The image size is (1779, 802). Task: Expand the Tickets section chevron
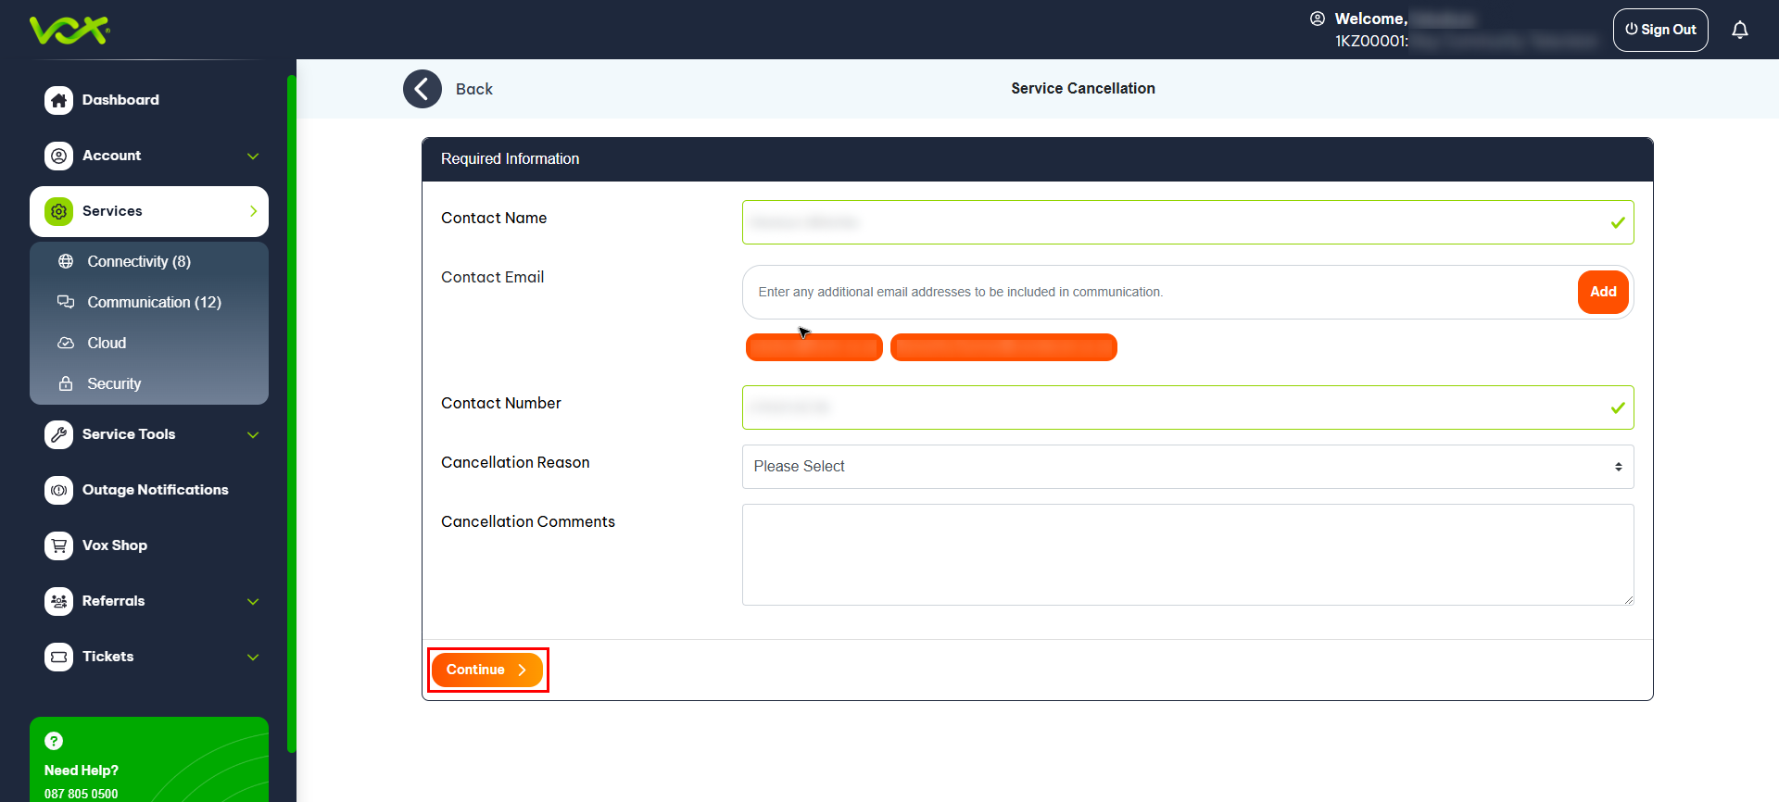(x=253, y=657)
